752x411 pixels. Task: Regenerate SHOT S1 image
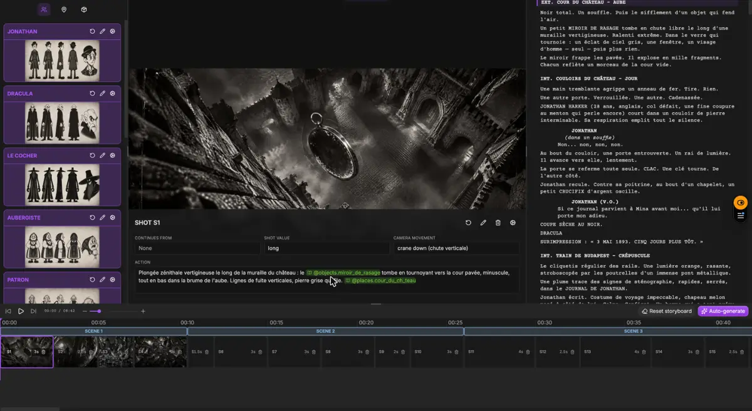(468, 223)
